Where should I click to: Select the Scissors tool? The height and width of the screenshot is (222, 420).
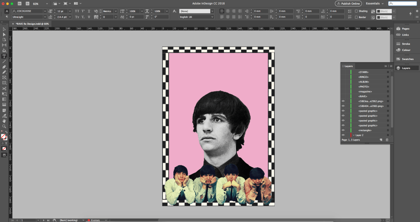click(x=4, y=88)
